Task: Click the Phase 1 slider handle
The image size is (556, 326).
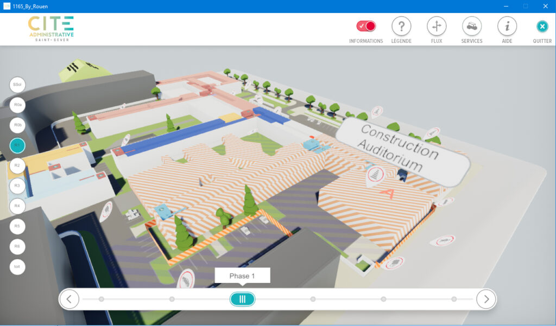Action: click(242, 299)
